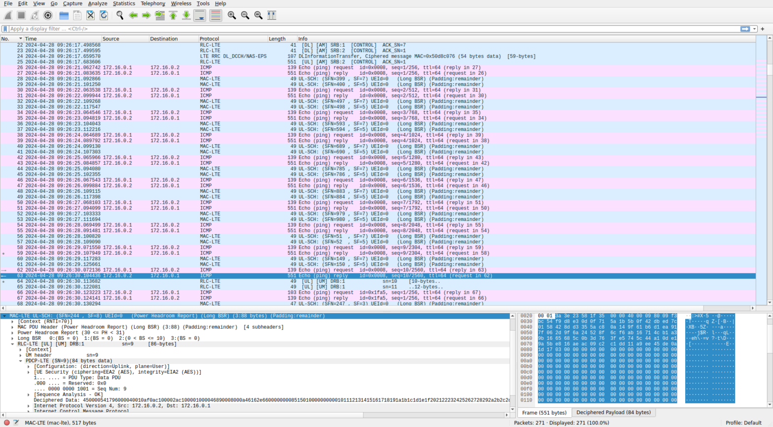Reset text zoom to normal size

click(258, 15)
